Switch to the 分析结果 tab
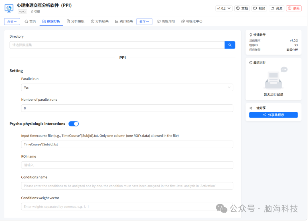This screenshot has width=308, height=221. [x=100, y=21]
